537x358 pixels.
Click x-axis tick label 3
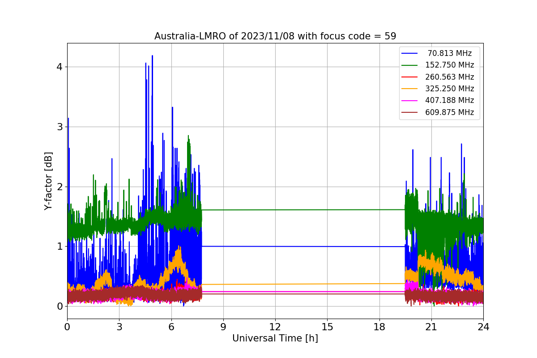pos(119,327)
